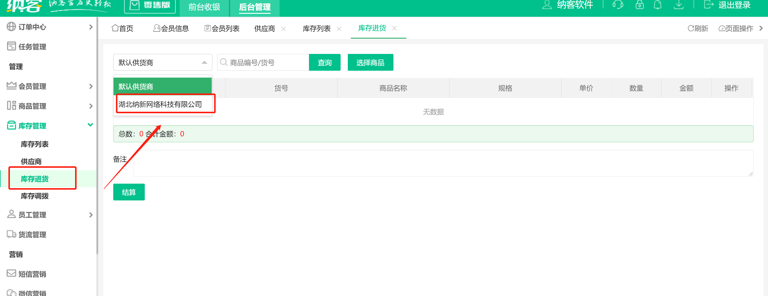Open 订单中心 from the sidebar

(x=32, y=27)
